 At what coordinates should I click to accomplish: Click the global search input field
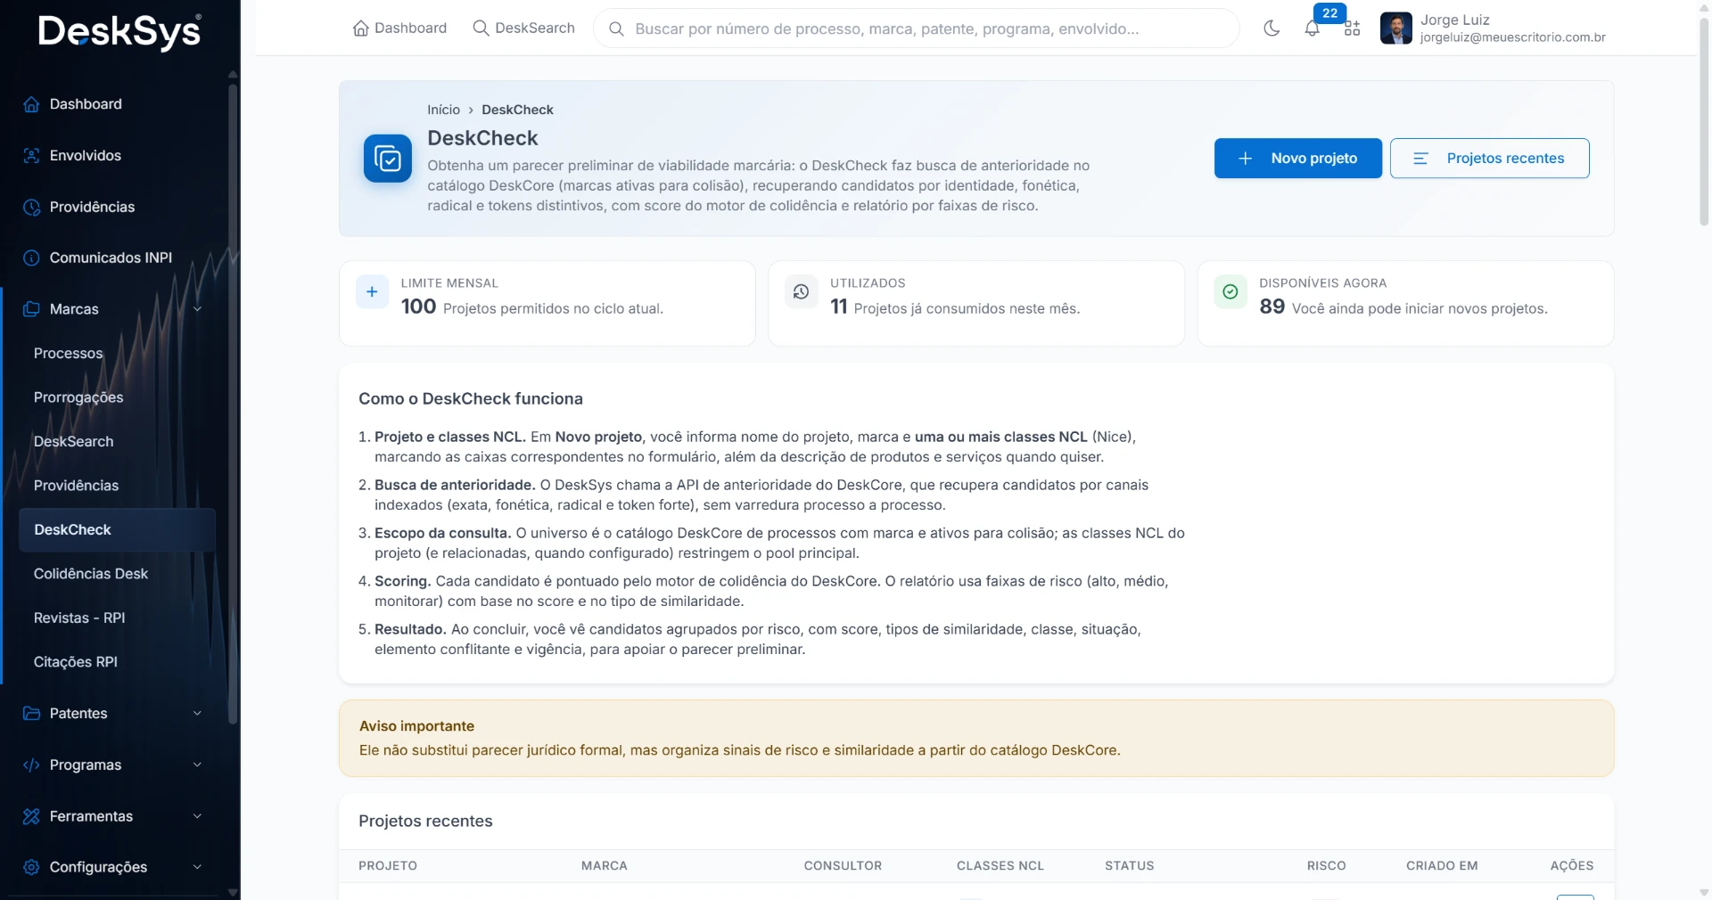[x=917, y=29]
